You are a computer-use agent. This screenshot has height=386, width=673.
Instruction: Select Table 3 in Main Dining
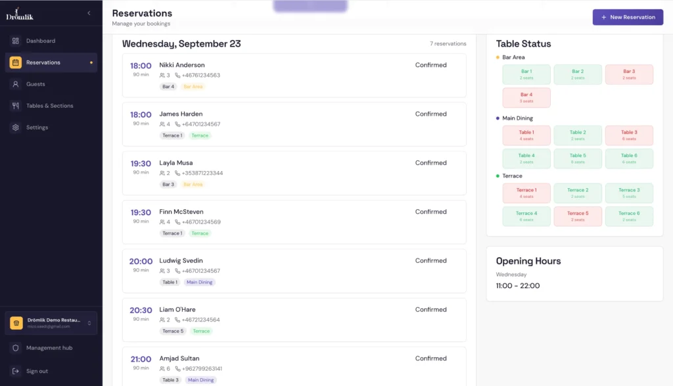(x=629, y=135)
